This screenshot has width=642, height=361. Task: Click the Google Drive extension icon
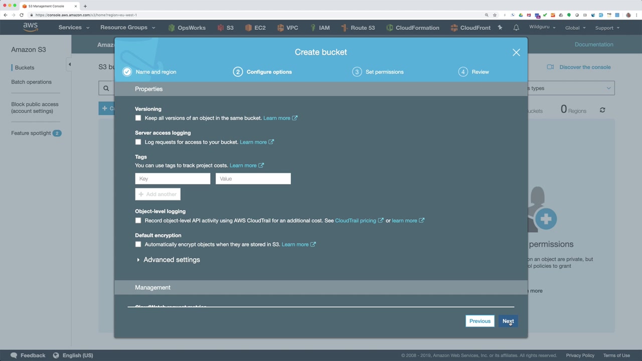521,15
